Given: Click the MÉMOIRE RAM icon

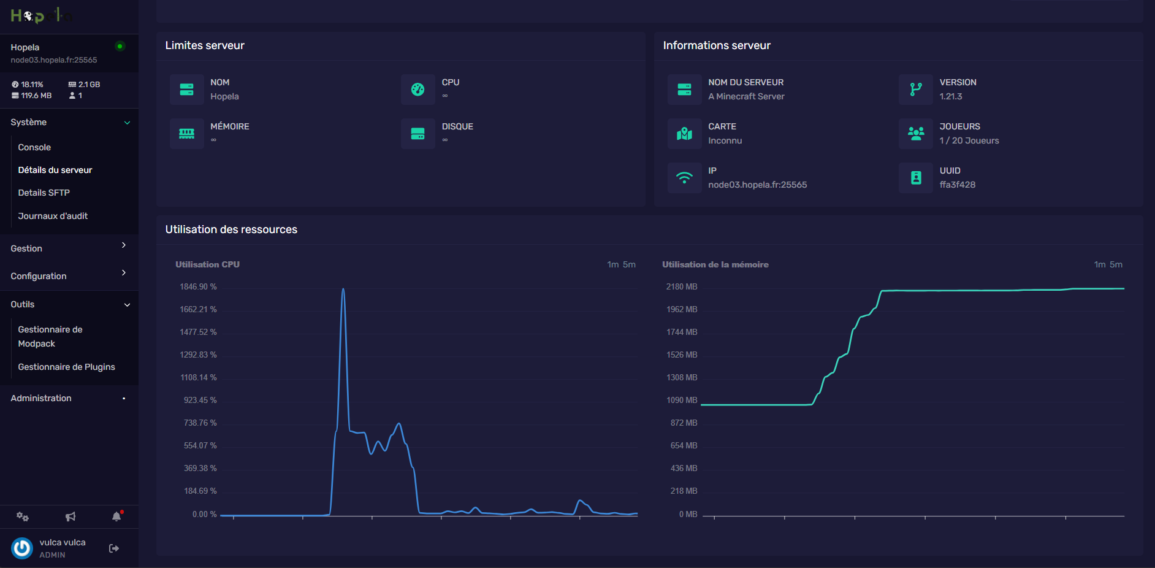Looking at the screenshot, I should coord(187,134).
